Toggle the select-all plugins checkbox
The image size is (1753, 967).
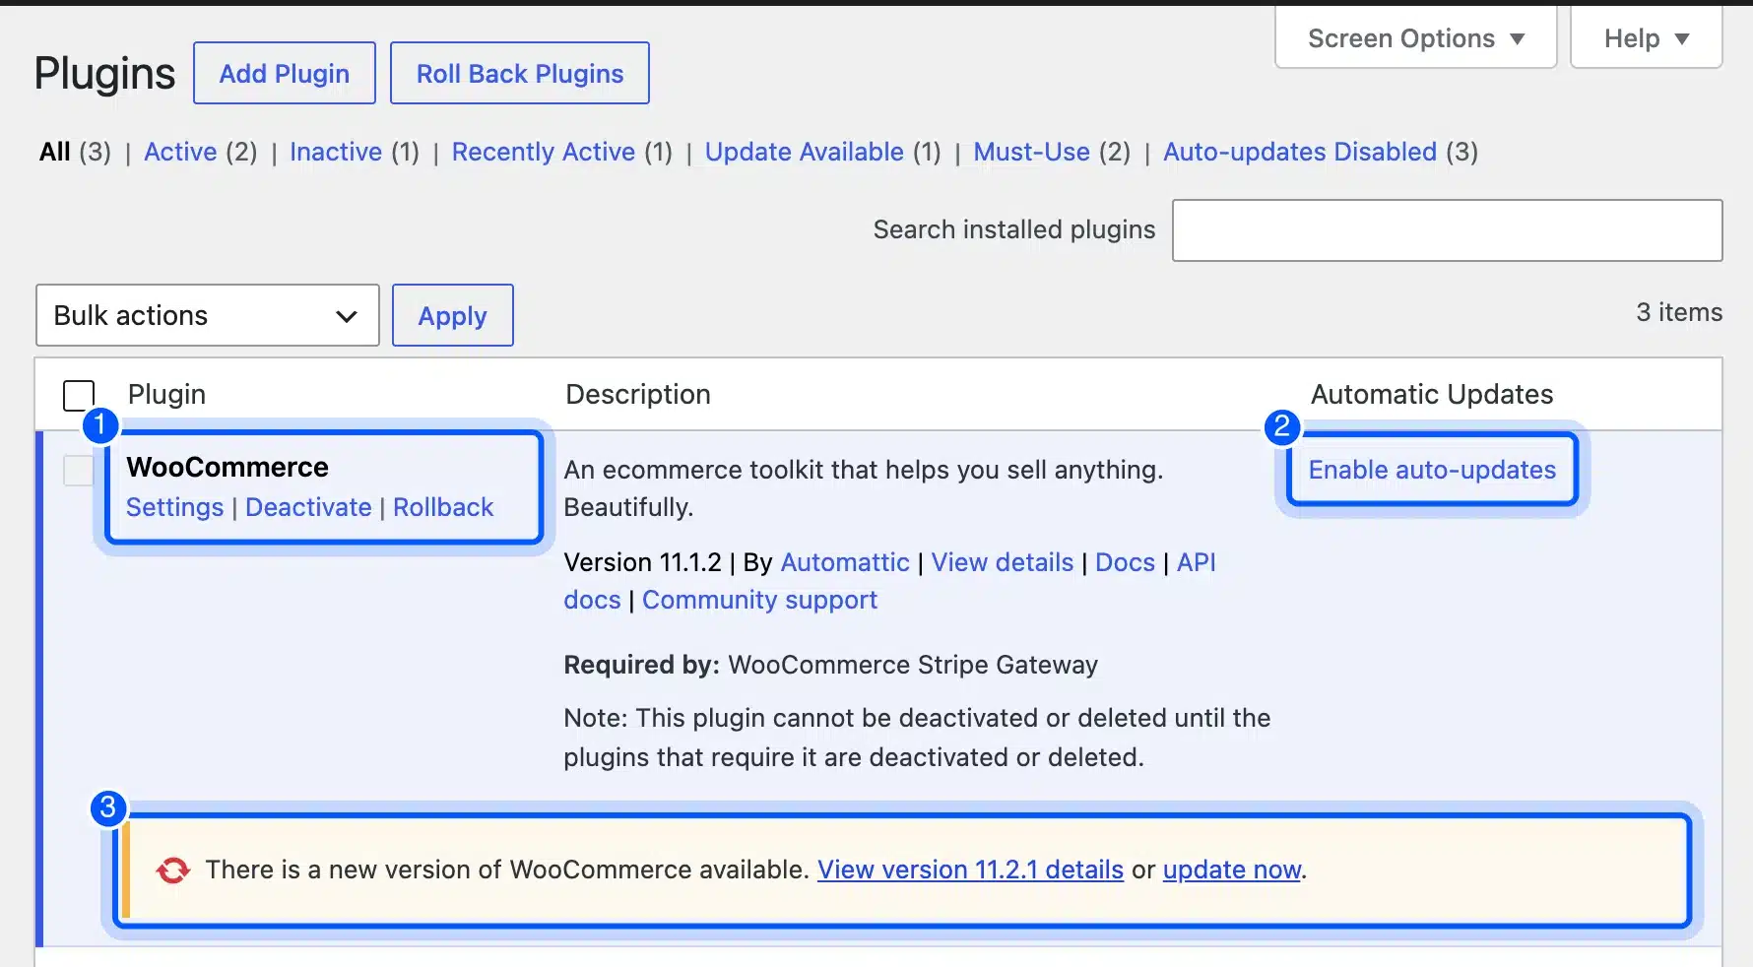tap(79, 395)
